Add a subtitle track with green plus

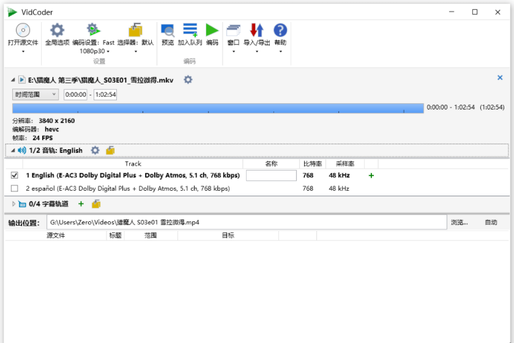(81, 204)
